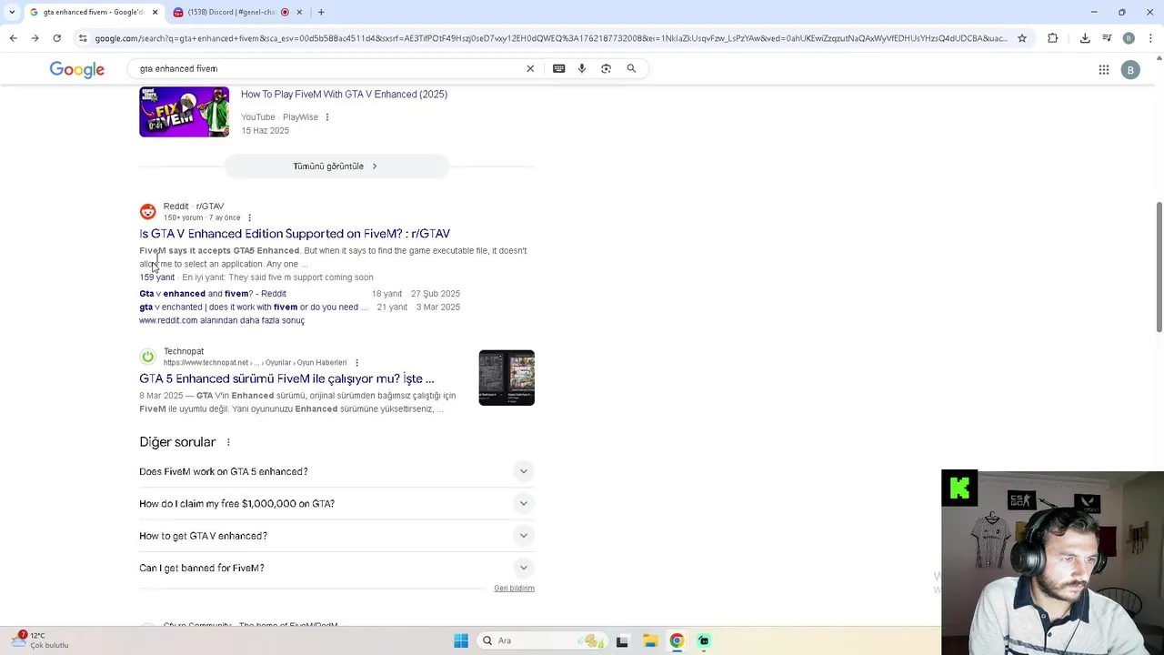Open Chrome downloads

coord(1085,38)
